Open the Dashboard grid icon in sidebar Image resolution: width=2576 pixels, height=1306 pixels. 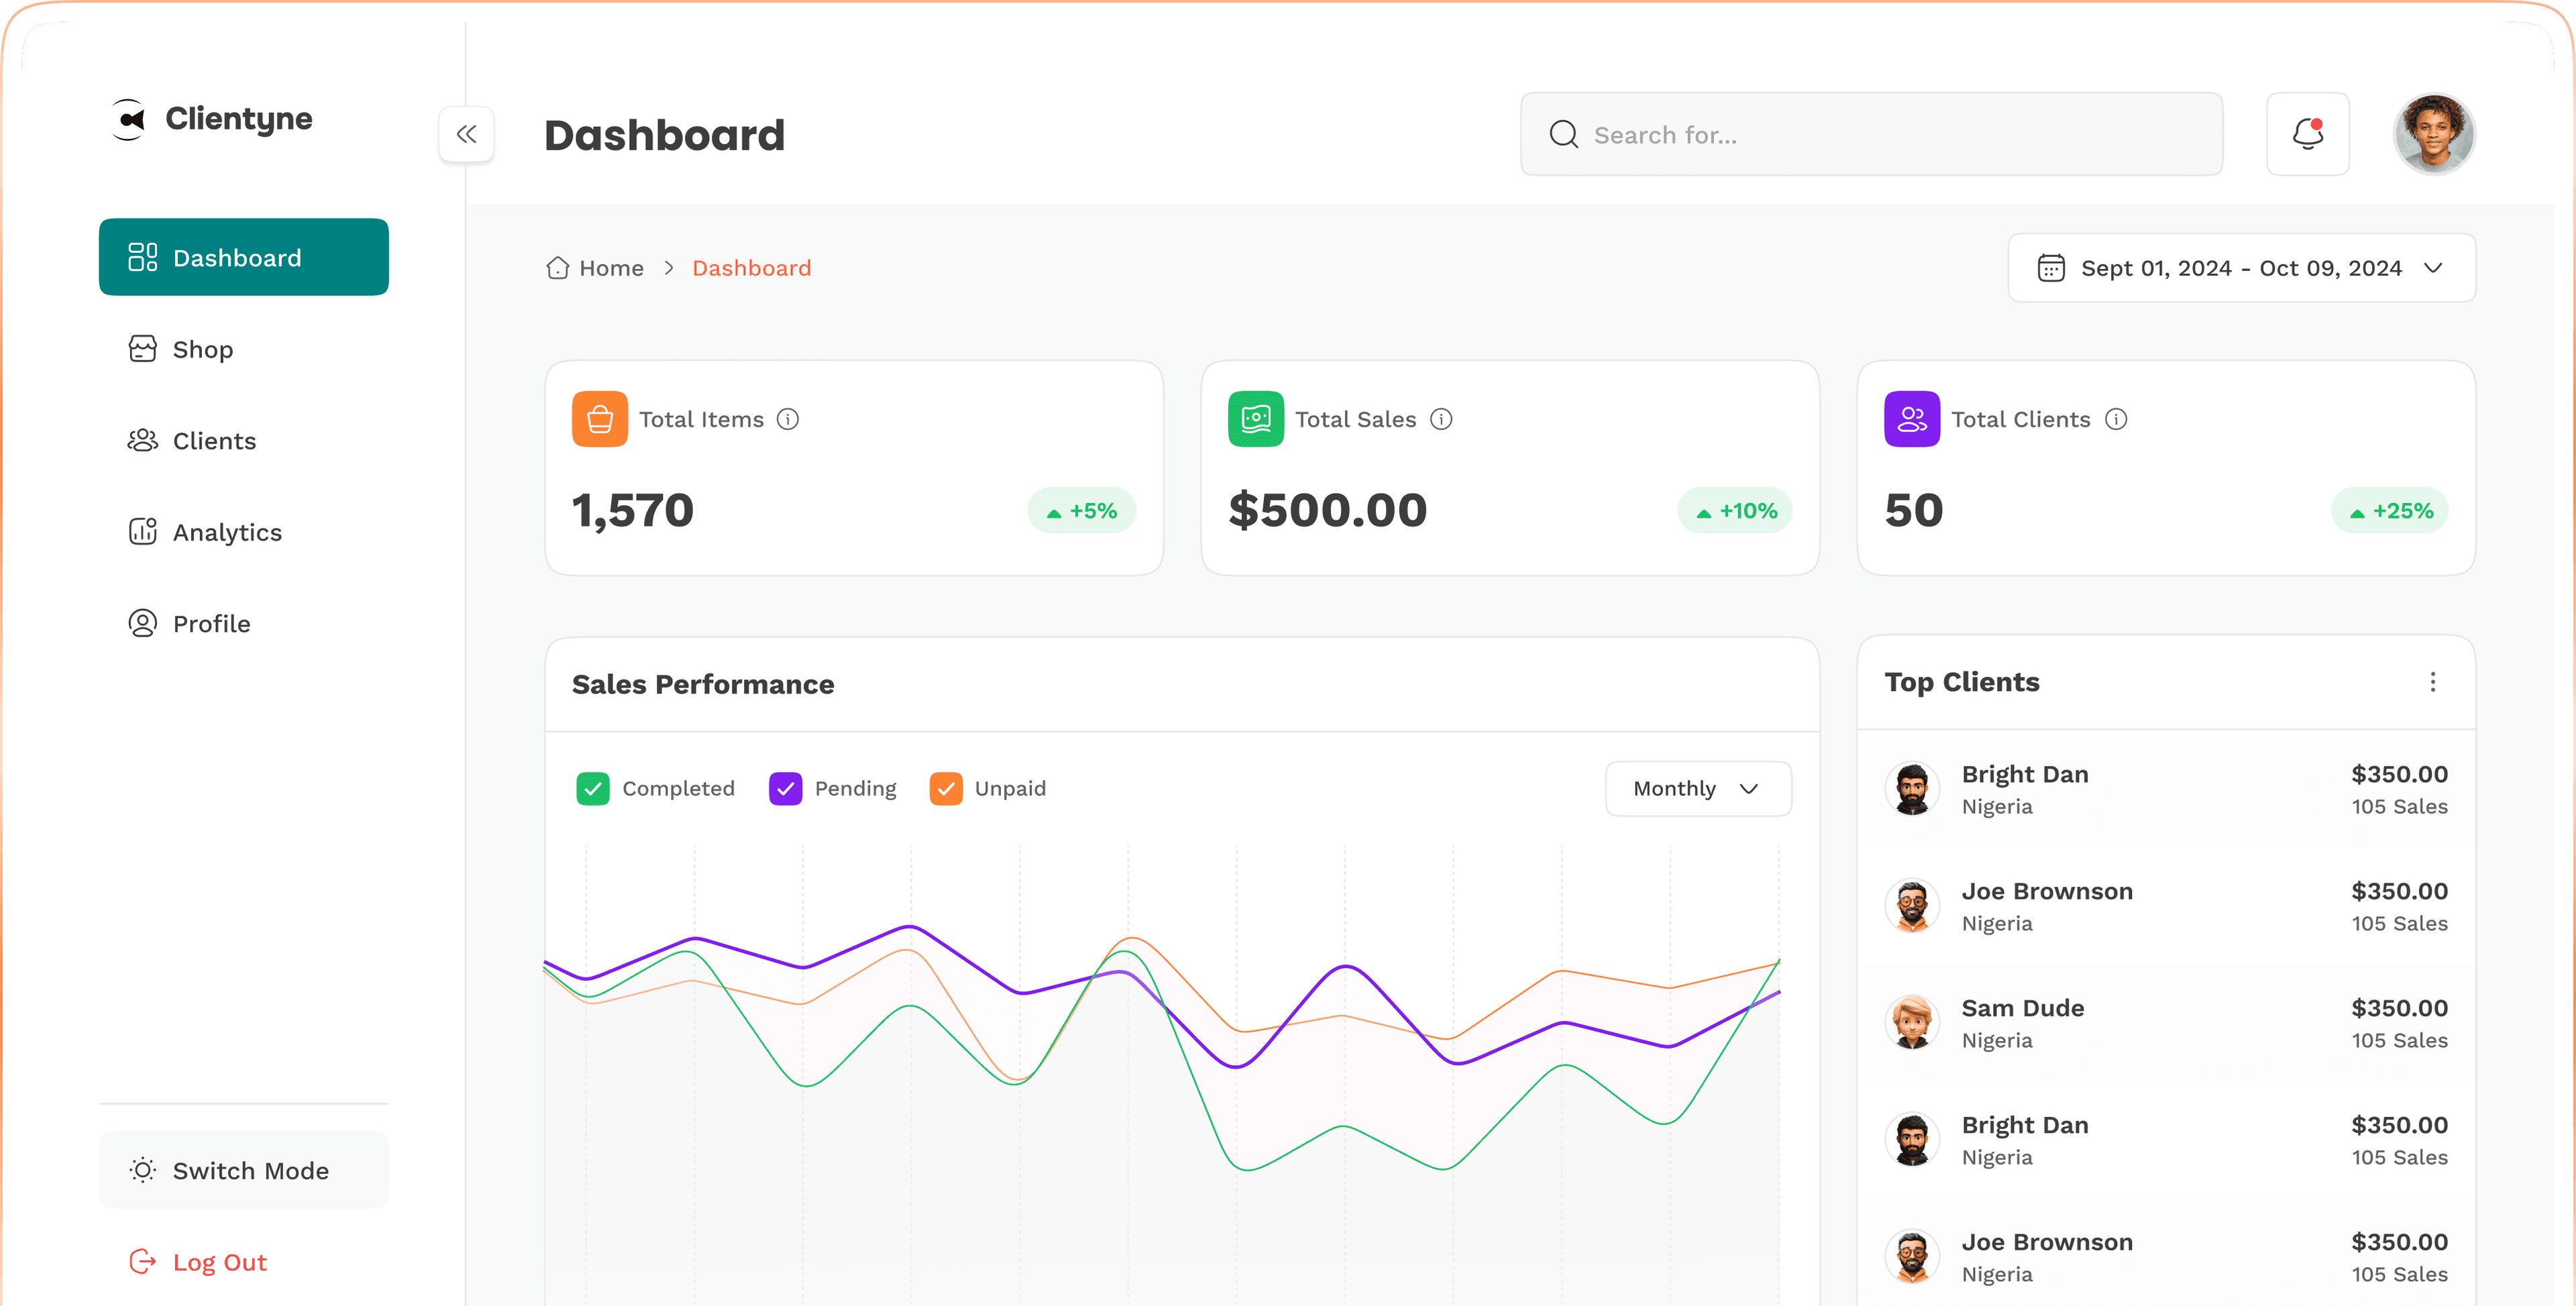click(142, 257)
